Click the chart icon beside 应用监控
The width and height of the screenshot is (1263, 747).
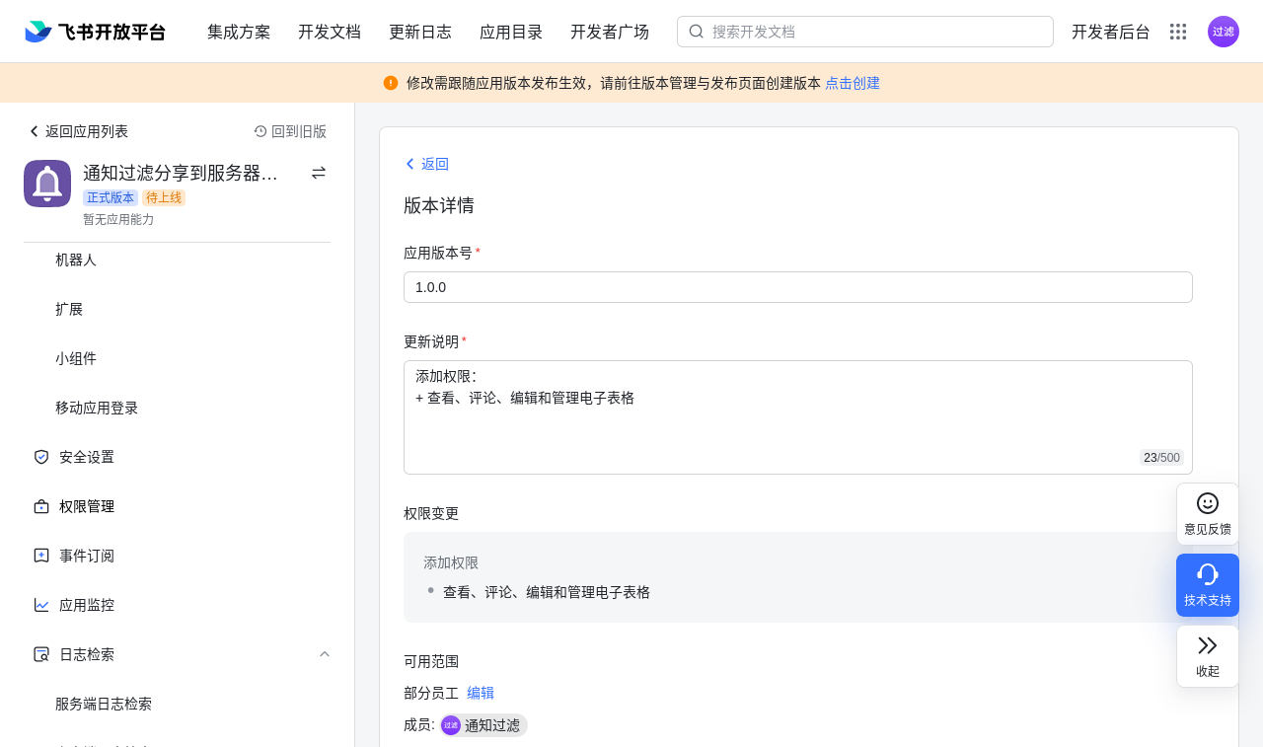[x=41, y=605]
